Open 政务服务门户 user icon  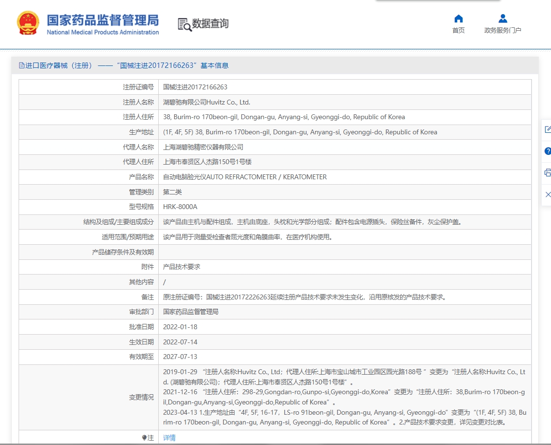pyautogui.click(x=503, y=18)
